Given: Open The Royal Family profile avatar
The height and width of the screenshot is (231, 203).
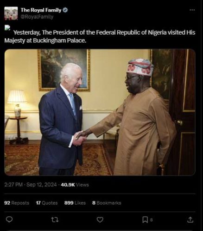Looking at the screenshot, I should (11, 13).
